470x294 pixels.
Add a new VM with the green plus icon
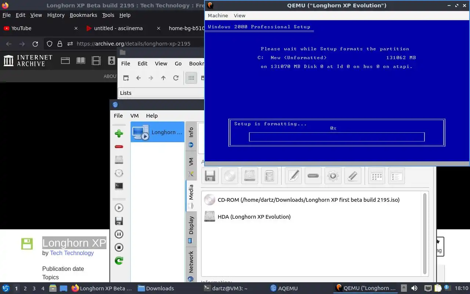click(119, 133)
